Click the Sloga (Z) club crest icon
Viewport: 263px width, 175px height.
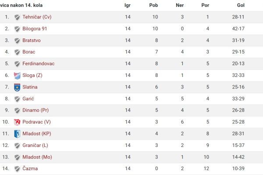[17, 76]
